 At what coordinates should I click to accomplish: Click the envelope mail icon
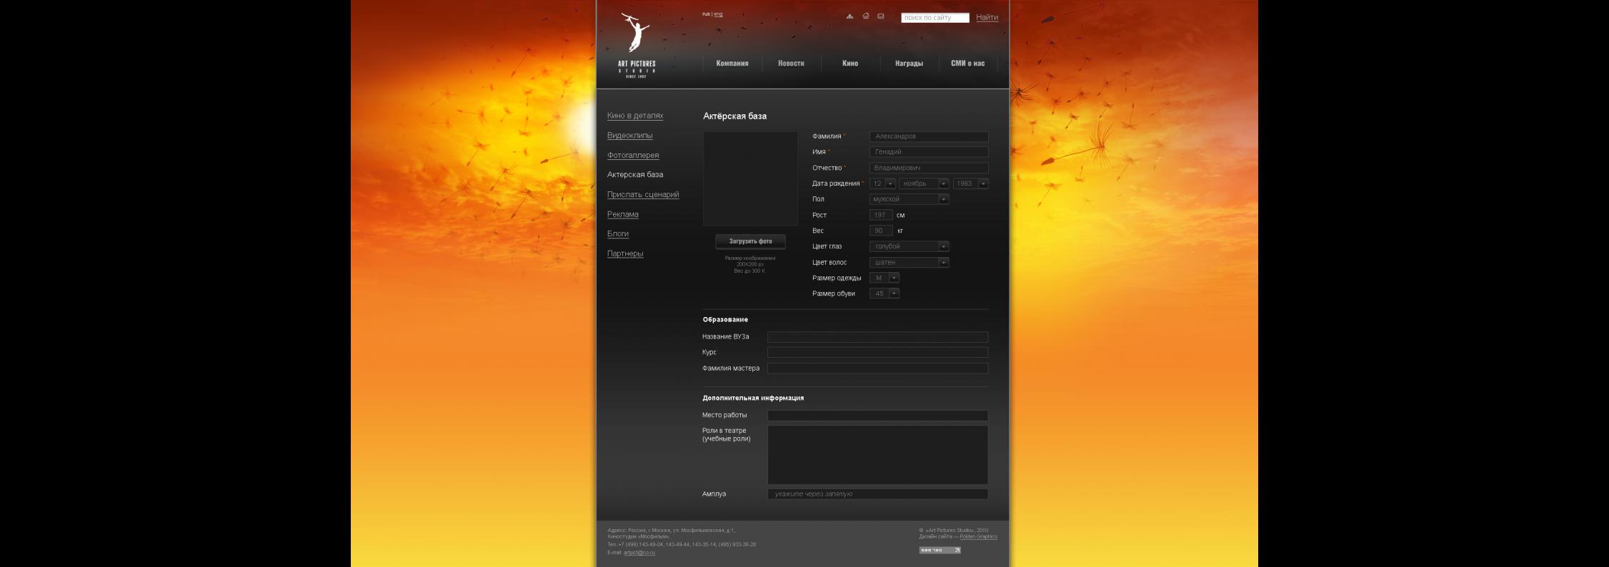(880, 16)
